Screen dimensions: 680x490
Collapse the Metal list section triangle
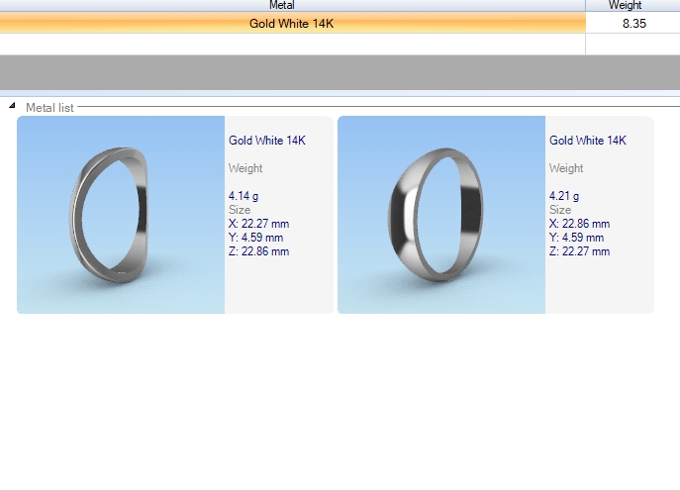pyautogui.click(x=11, y=106)
